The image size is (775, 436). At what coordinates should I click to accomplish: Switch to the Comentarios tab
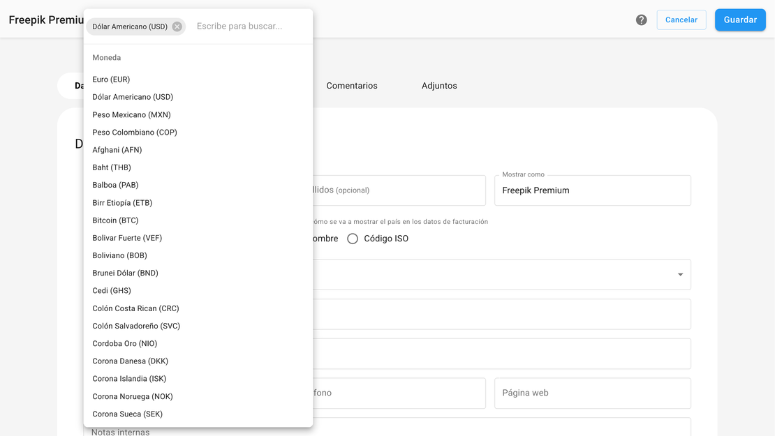[352, 86]
